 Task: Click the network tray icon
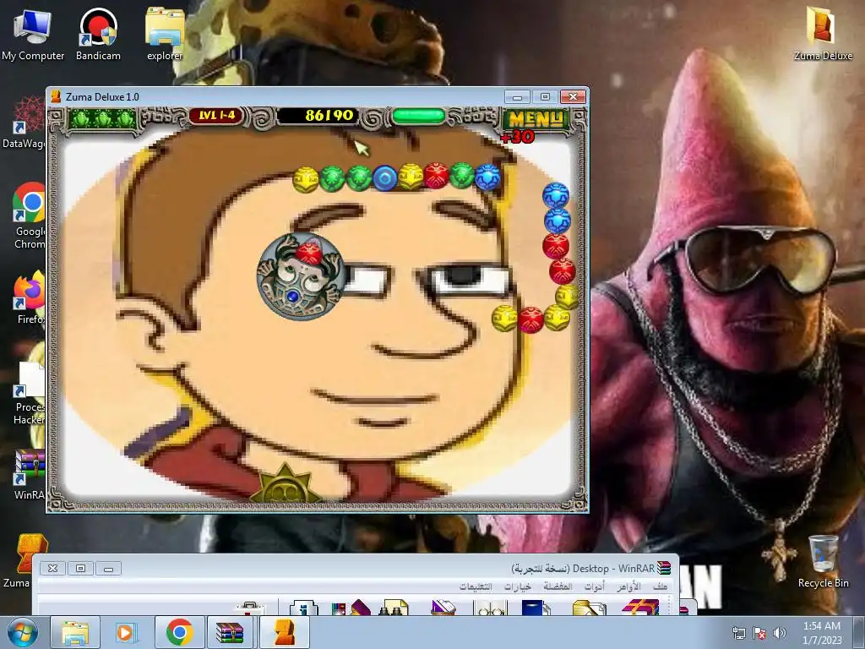[738, 633]
